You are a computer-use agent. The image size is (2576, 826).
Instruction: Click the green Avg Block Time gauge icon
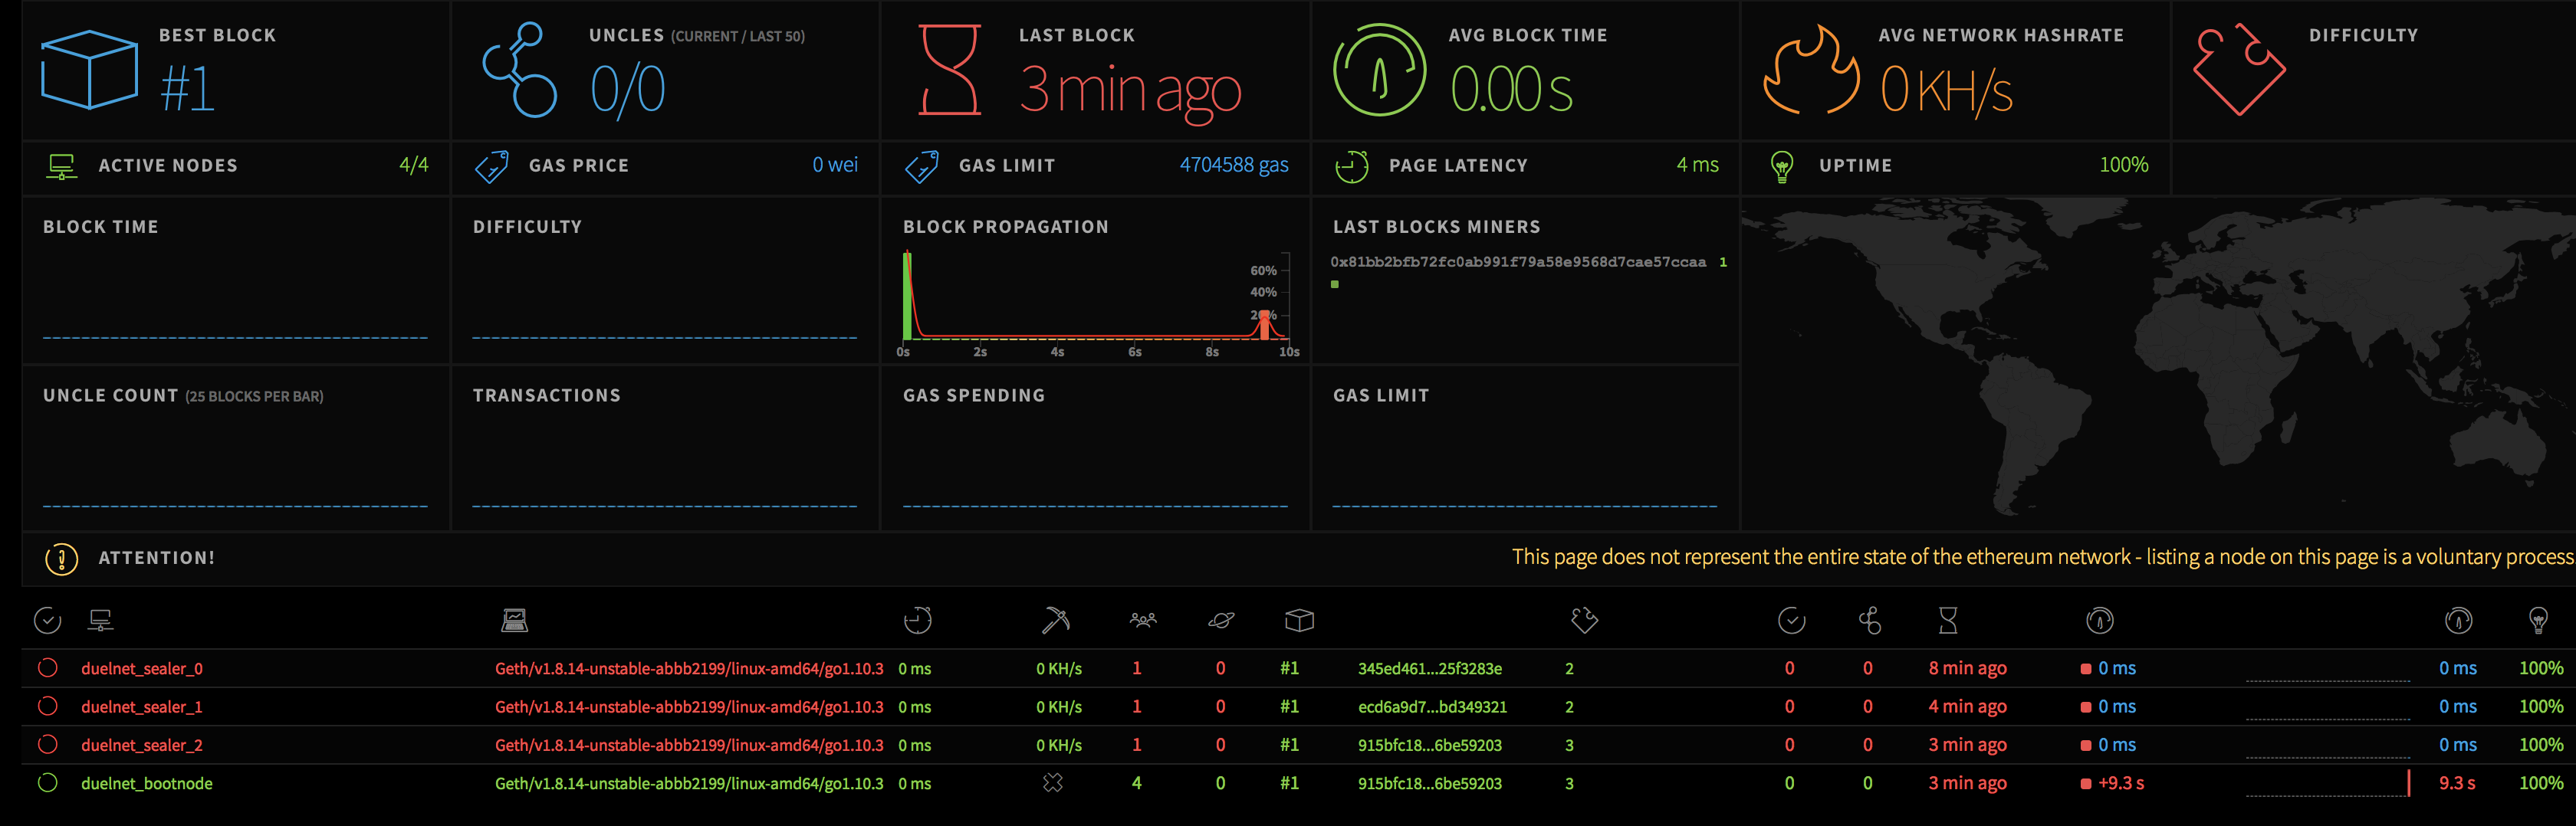(x=1379, y=70)
